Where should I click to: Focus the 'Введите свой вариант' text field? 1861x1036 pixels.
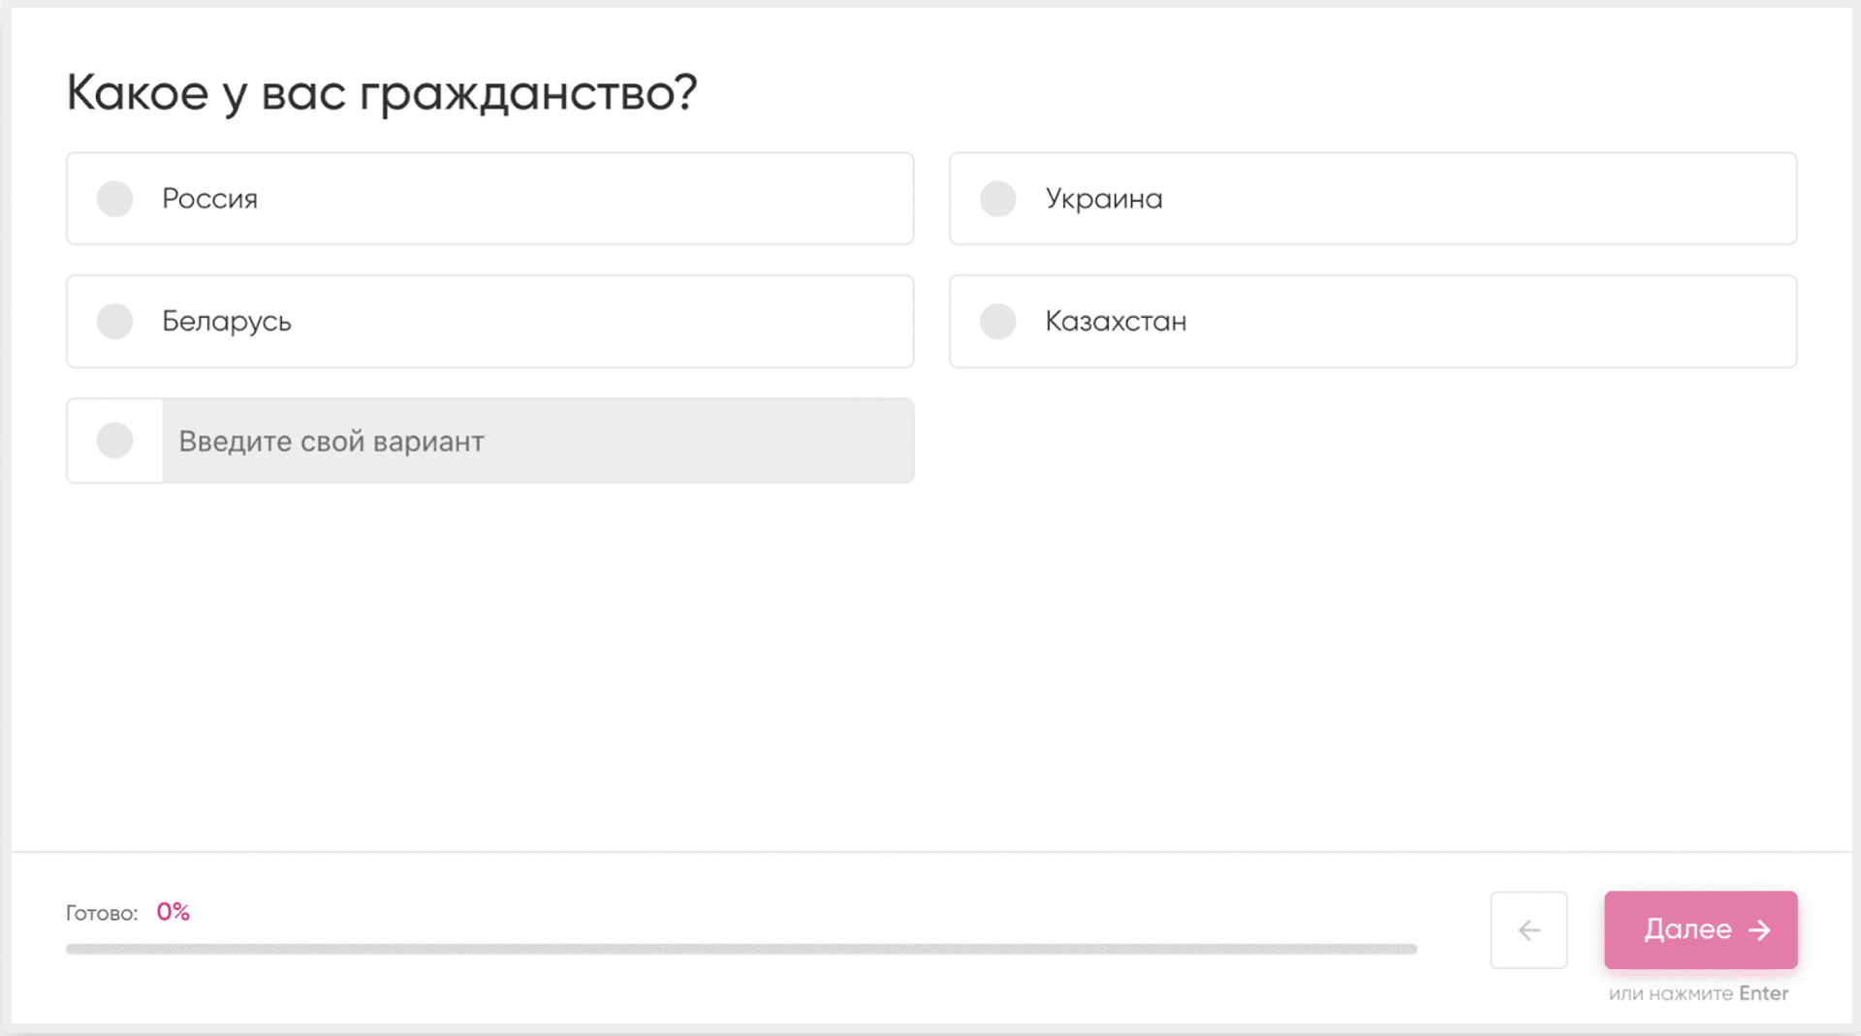click(x=538, y=441)
